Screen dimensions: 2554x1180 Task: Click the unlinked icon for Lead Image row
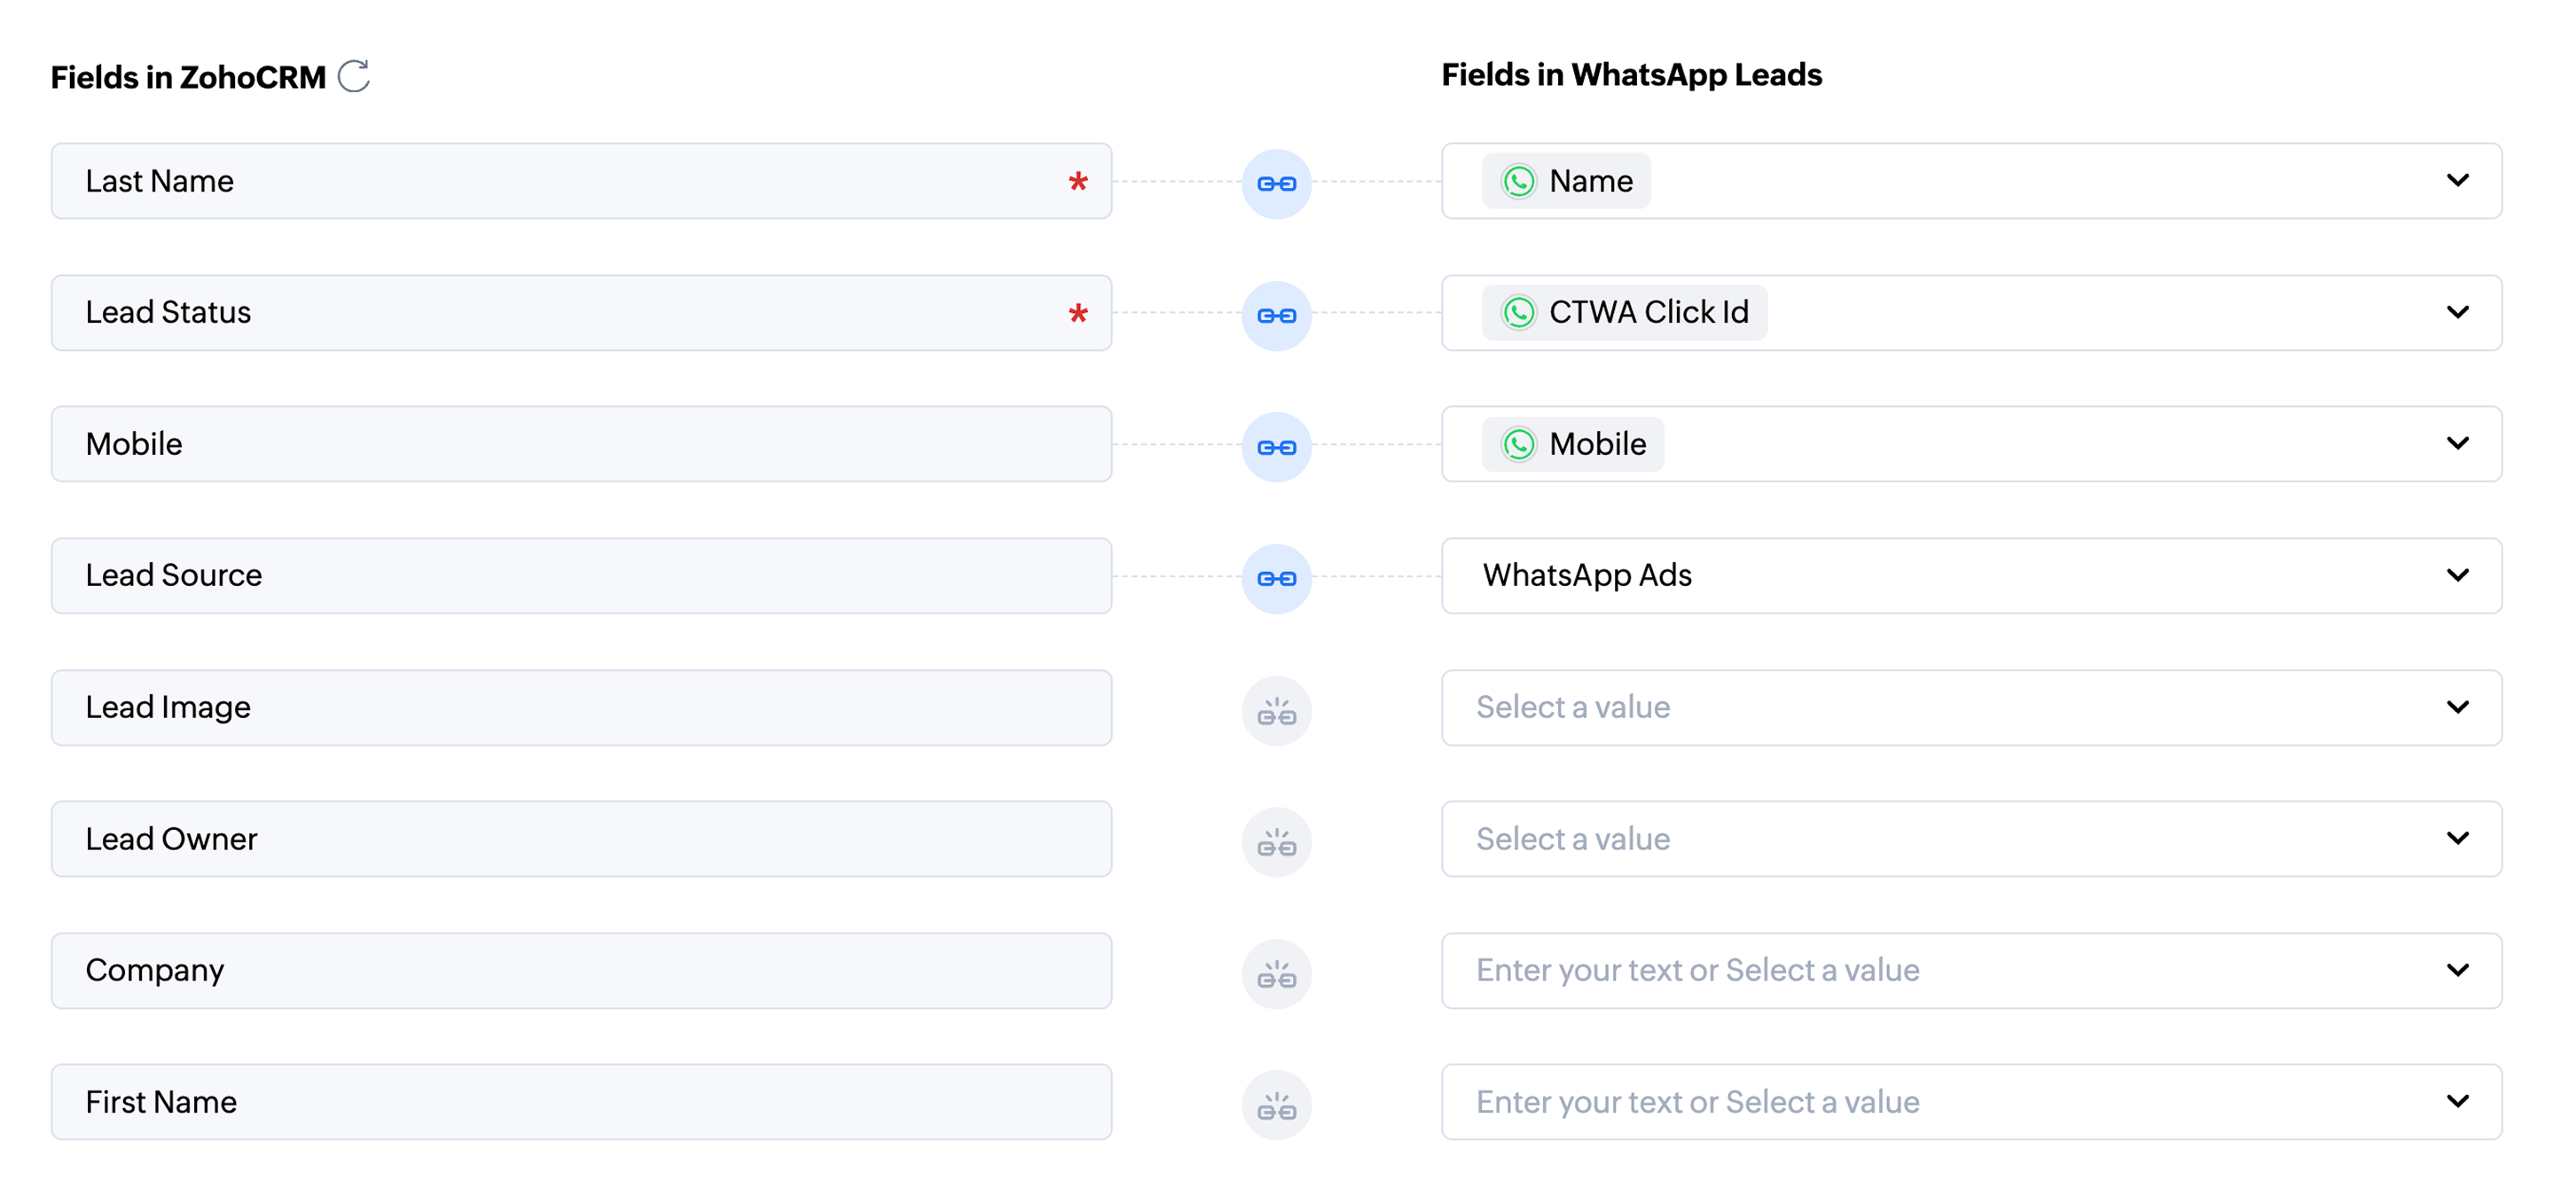pos(1276,710)
